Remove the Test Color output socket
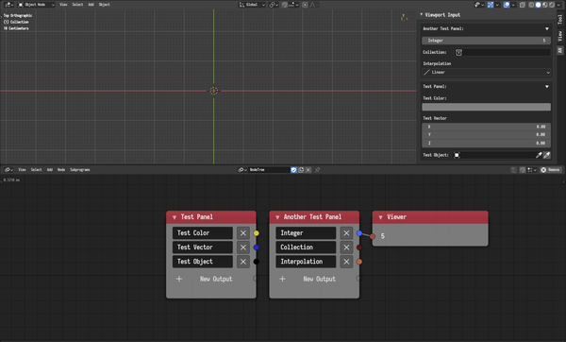This screenshot has height=342, width=566. click(243, 233)
